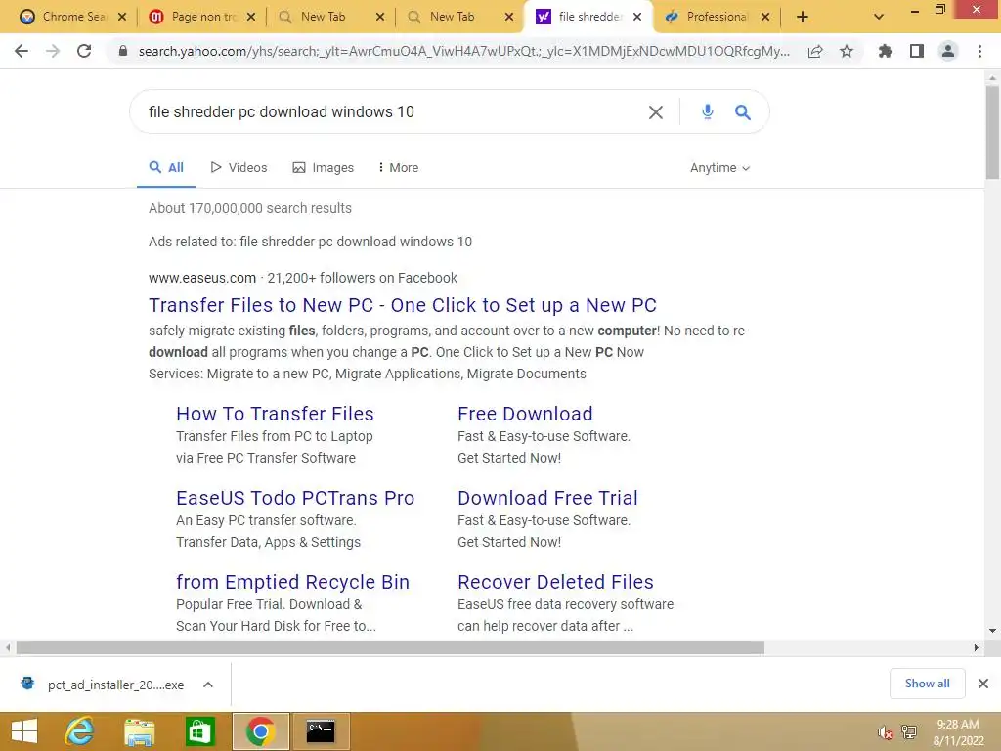Close the 'Chrome Sea' tab
The width and height of the screenshot is (1001, 751).
tap(122, 17)
